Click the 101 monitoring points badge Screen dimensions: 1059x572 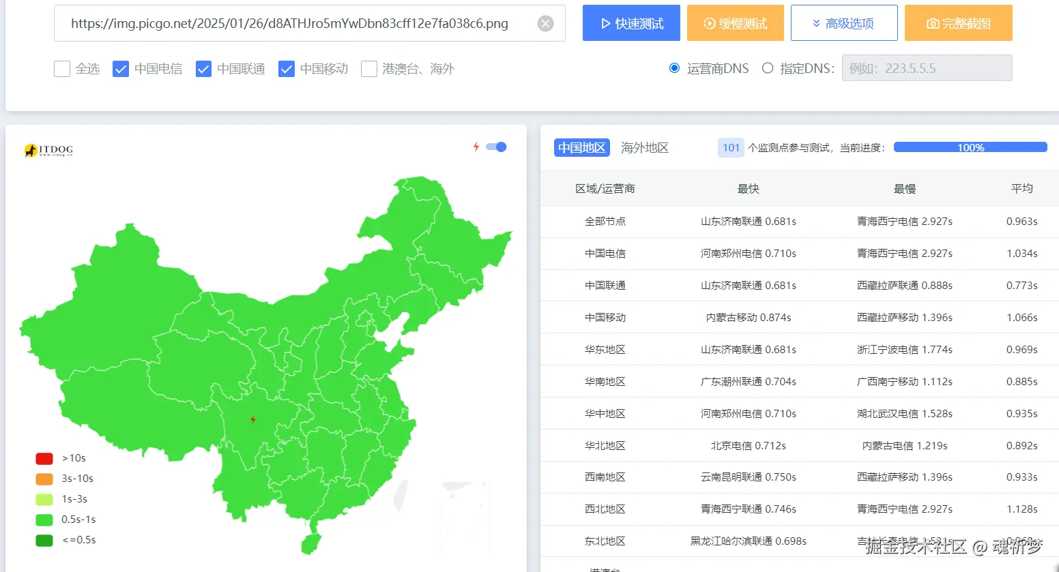[x=731, y=148]
